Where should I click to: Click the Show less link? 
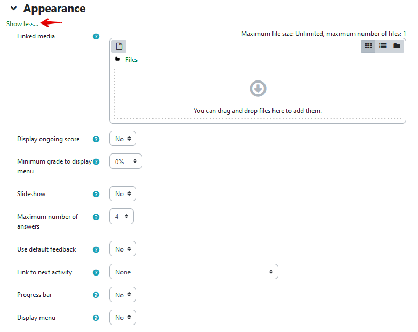click(x=22, y=24)
